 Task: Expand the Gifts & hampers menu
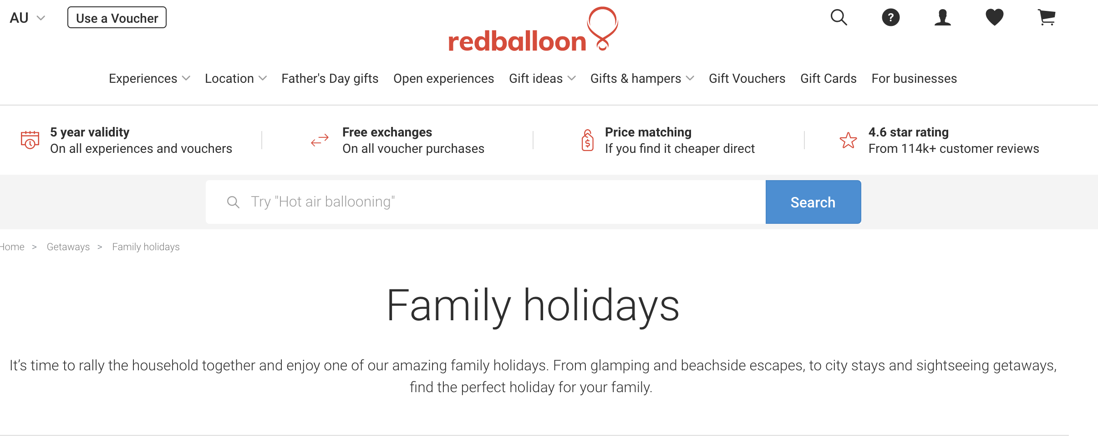641,78
